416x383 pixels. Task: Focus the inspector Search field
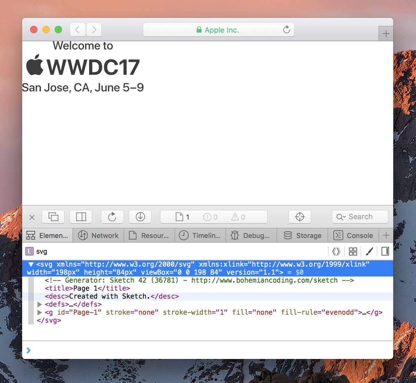pos(360,217)
